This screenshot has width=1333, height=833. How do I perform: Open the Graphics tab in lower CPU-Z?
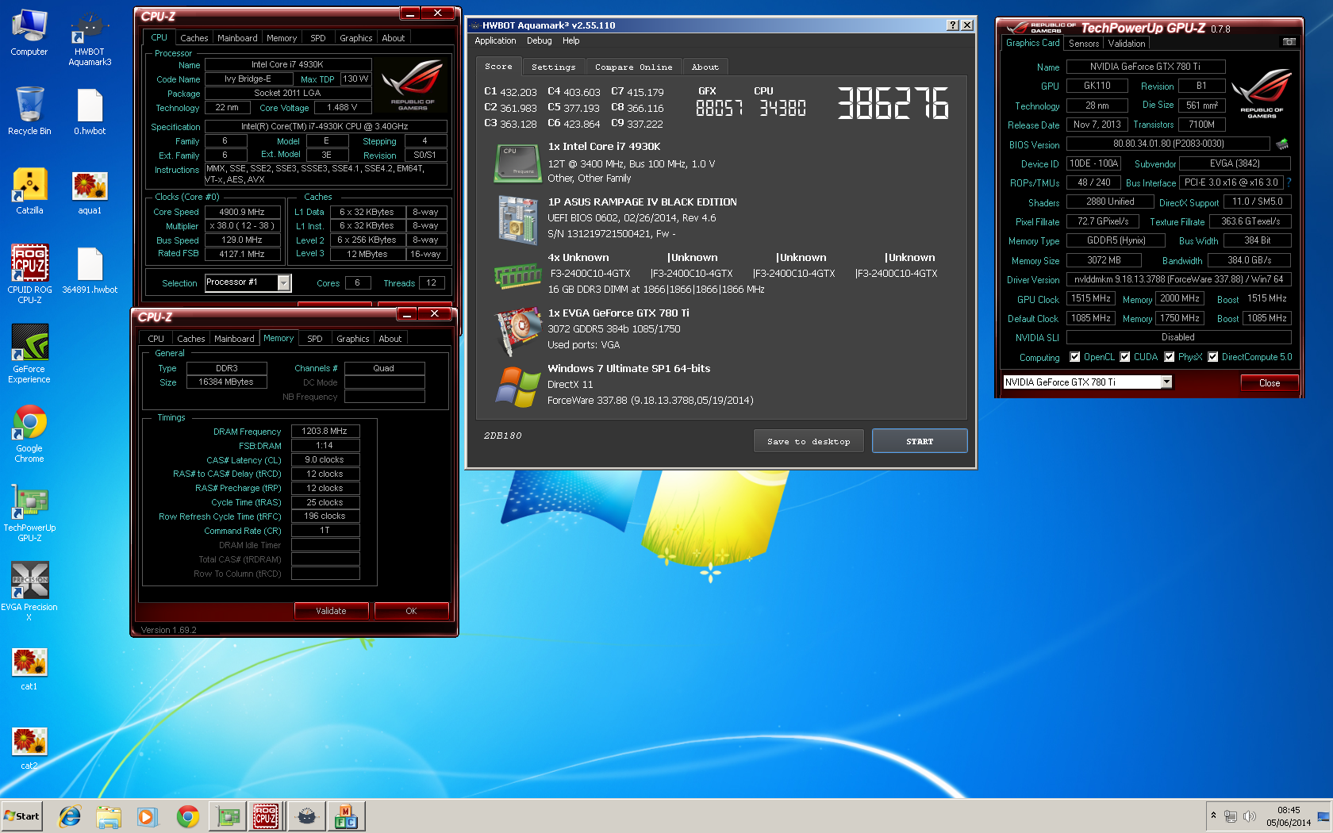[x=353, y=339]
